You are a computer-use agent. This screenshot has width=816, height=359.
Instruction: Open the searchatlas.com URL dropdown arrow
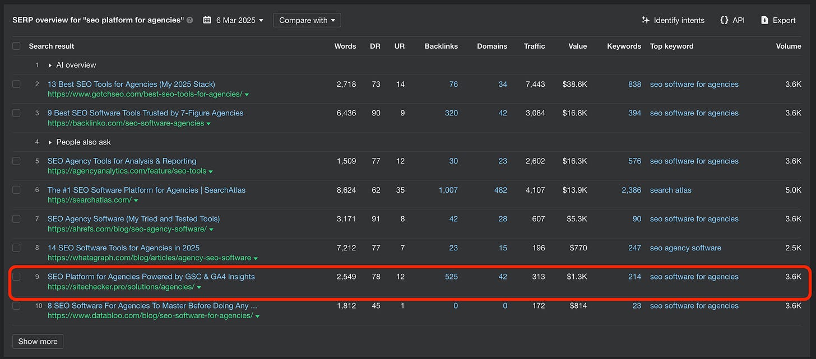pyautogui.click(x=136, y=201)
